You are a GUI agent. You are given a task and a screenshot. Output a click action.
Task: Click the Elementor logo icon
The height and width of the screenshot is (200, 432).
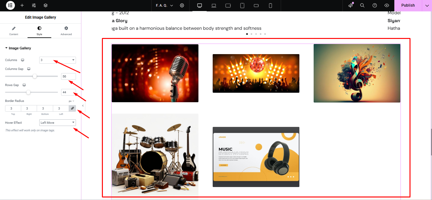tap(10, 5)
